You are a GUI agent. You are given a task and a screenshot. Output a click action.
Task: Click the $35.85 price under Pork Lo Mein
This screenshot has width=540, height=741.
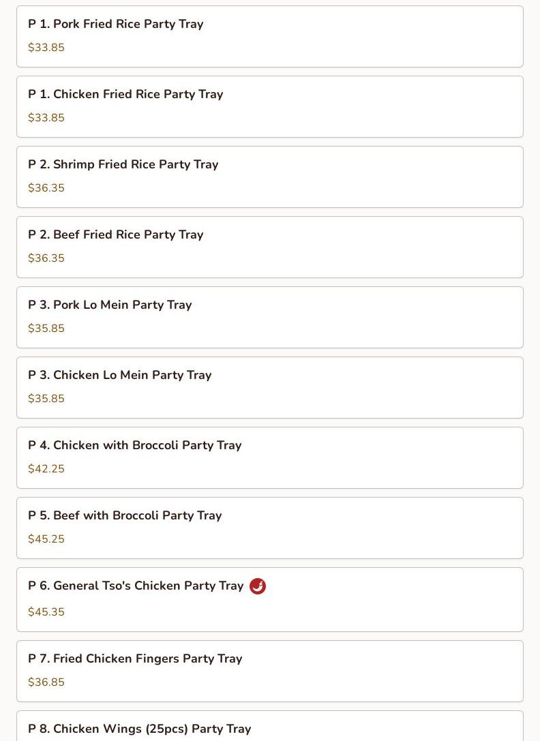coord(46,329)
